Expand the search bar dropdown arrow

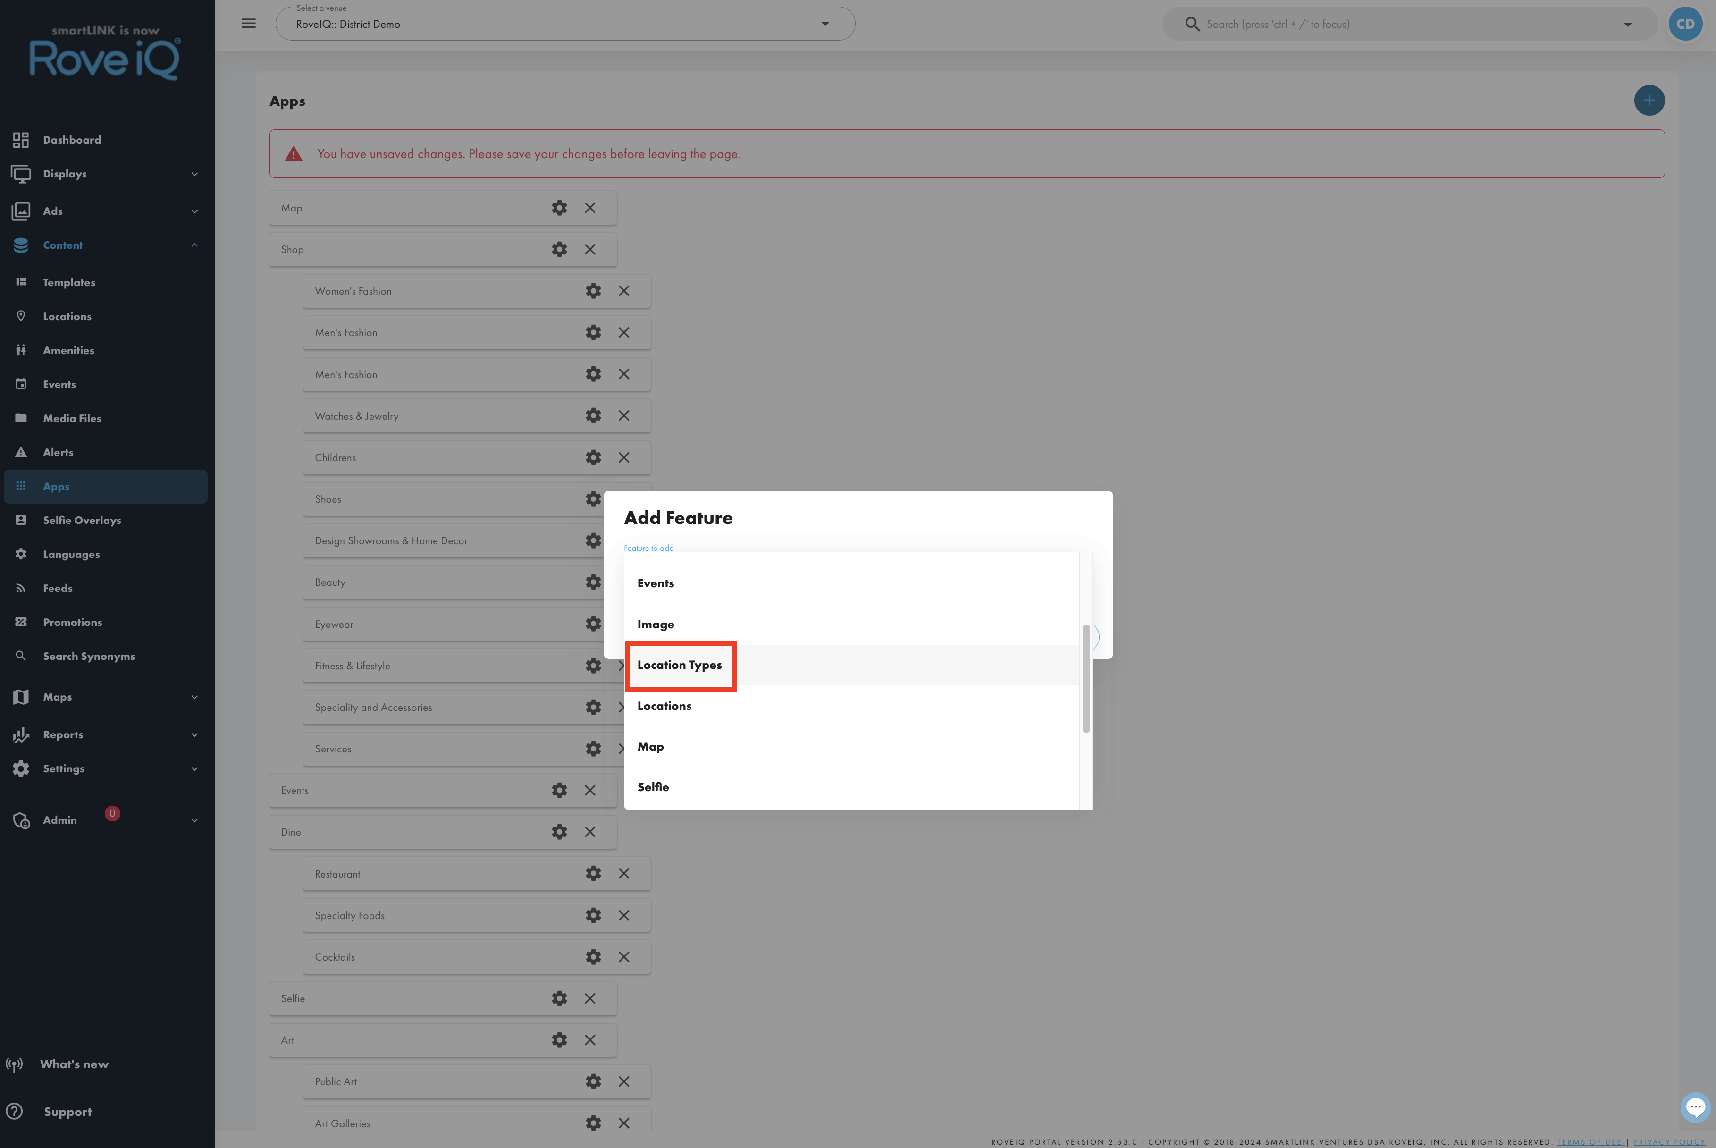pyautogui.click(x=1627, y=24)
